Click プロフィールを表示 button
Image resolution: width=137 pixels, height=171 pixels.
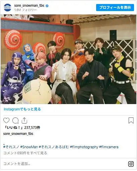click(115, 7)
